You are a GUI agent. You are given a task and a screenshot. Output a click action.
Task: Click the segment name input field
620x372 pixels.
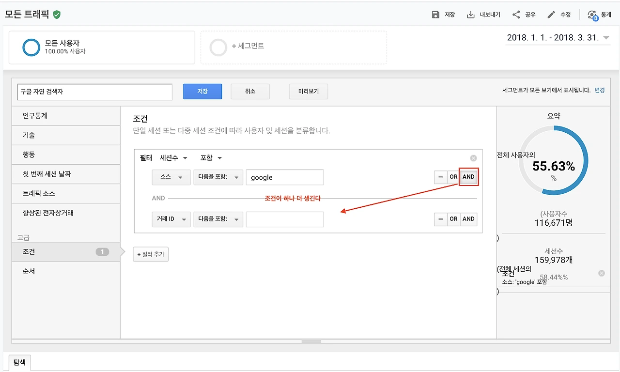coord(94,92)
